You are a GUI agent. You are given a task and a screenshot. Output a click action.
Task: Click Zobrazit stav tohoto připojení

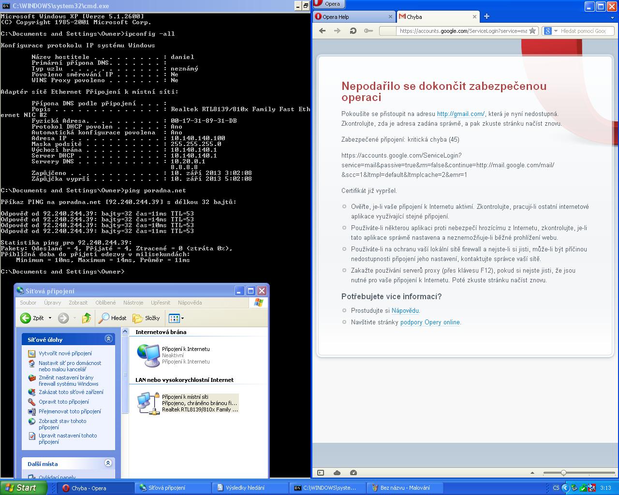[x=63, y=424]
